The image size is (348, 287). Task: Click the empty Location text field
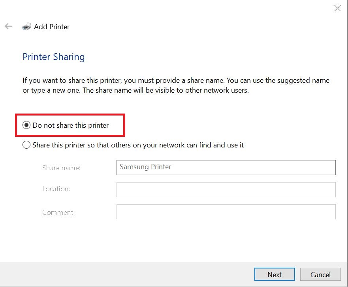click(226, 190)
